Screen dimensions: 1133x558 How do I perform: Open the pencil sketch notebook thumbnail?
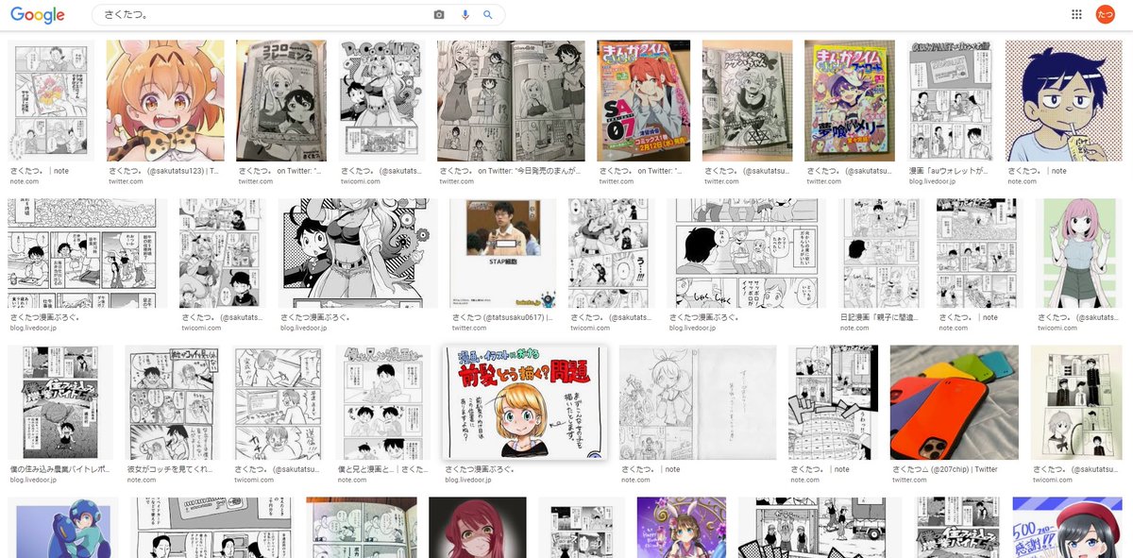click(698, 402)
